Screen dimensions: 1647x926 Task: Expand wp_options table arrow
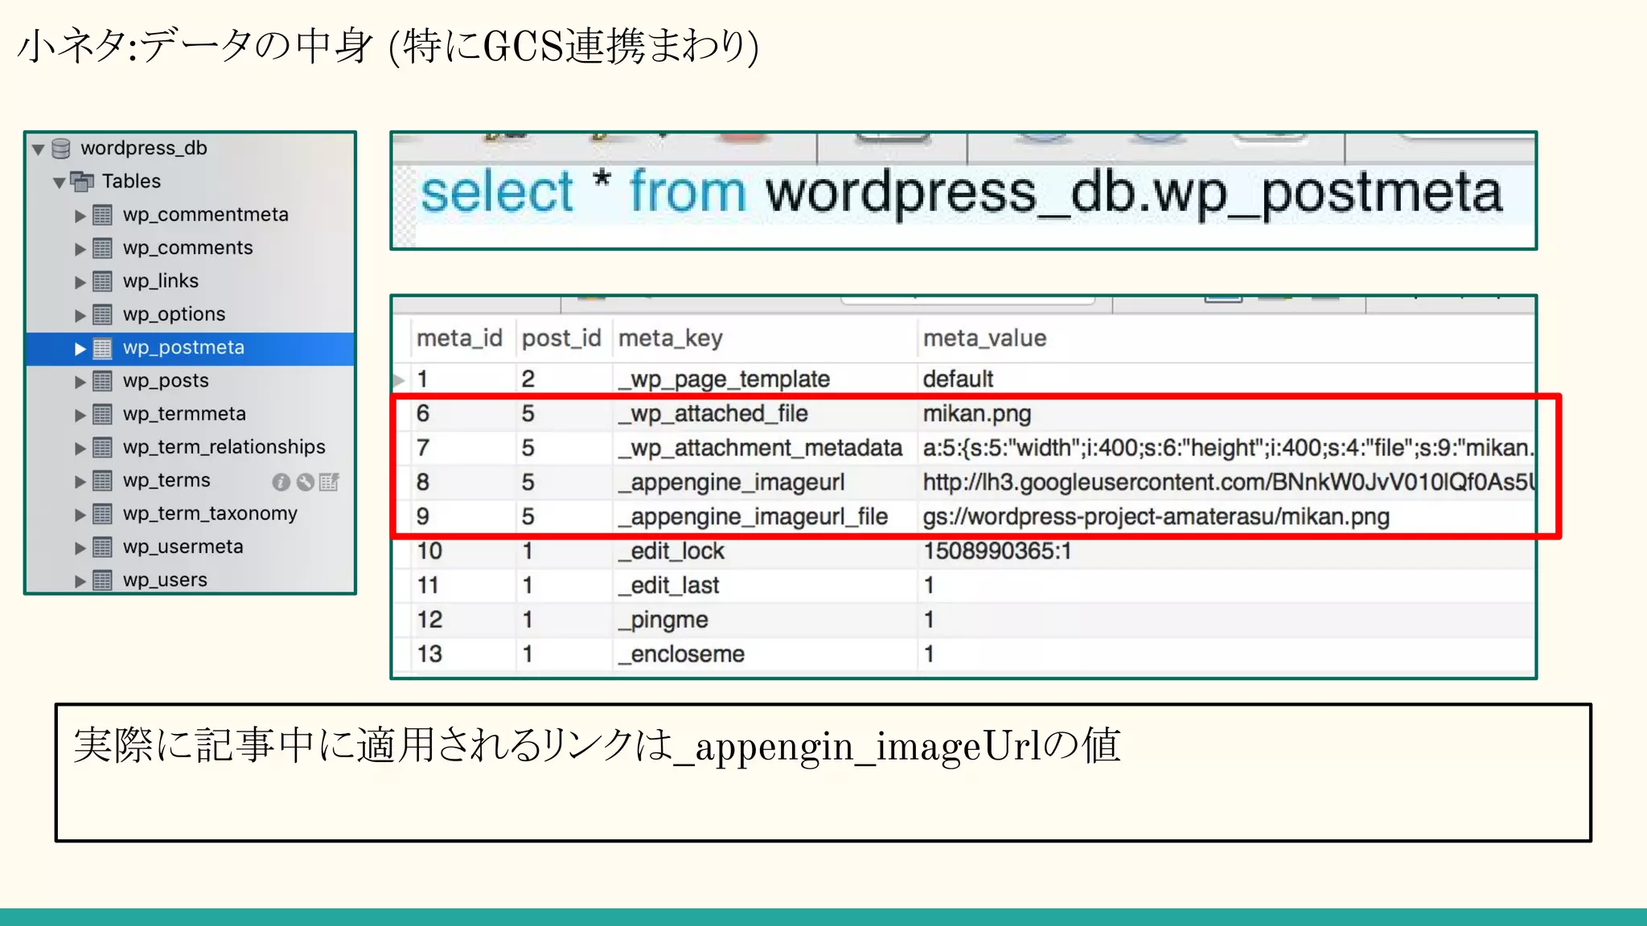pyautogui.click(x=80, y=315)
